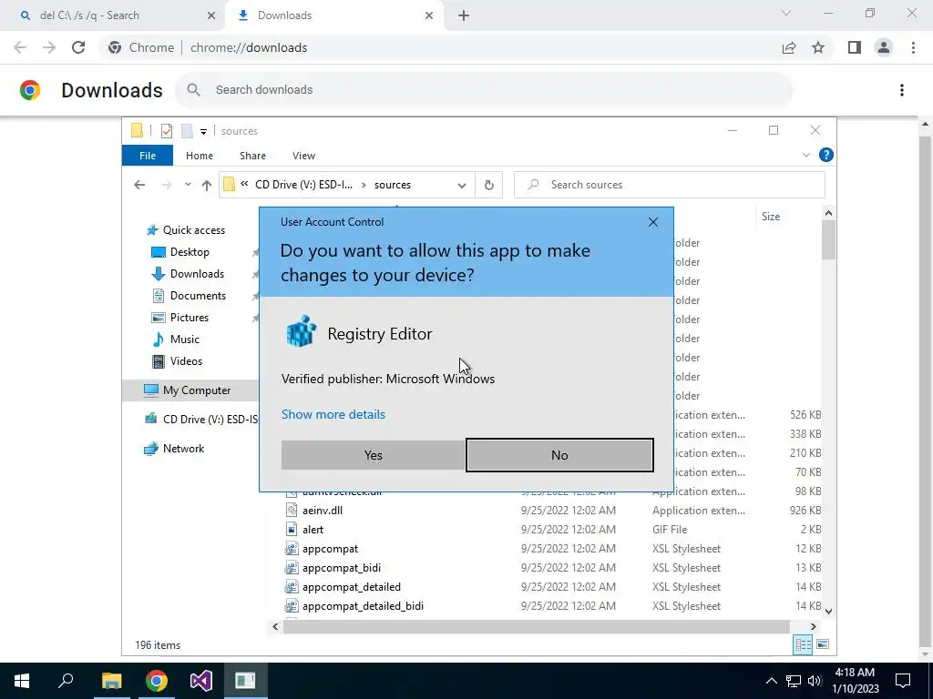Viewport: 933px width, 699px height.
Task: Open Chrome three-dot main menu
Action: point(913,47)
